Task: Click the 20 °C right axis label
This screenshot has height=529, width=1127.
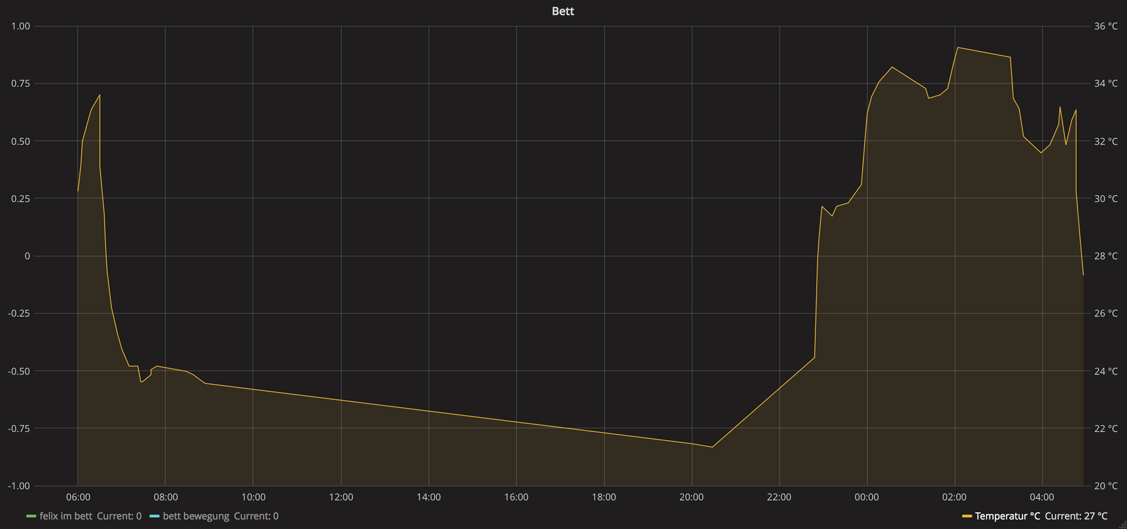Action: coord(1106,486)
